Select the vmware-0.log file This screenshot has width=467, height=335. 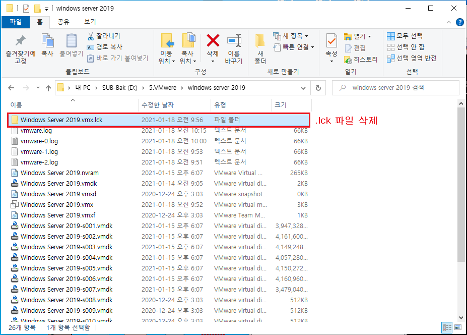coord(159,141)
